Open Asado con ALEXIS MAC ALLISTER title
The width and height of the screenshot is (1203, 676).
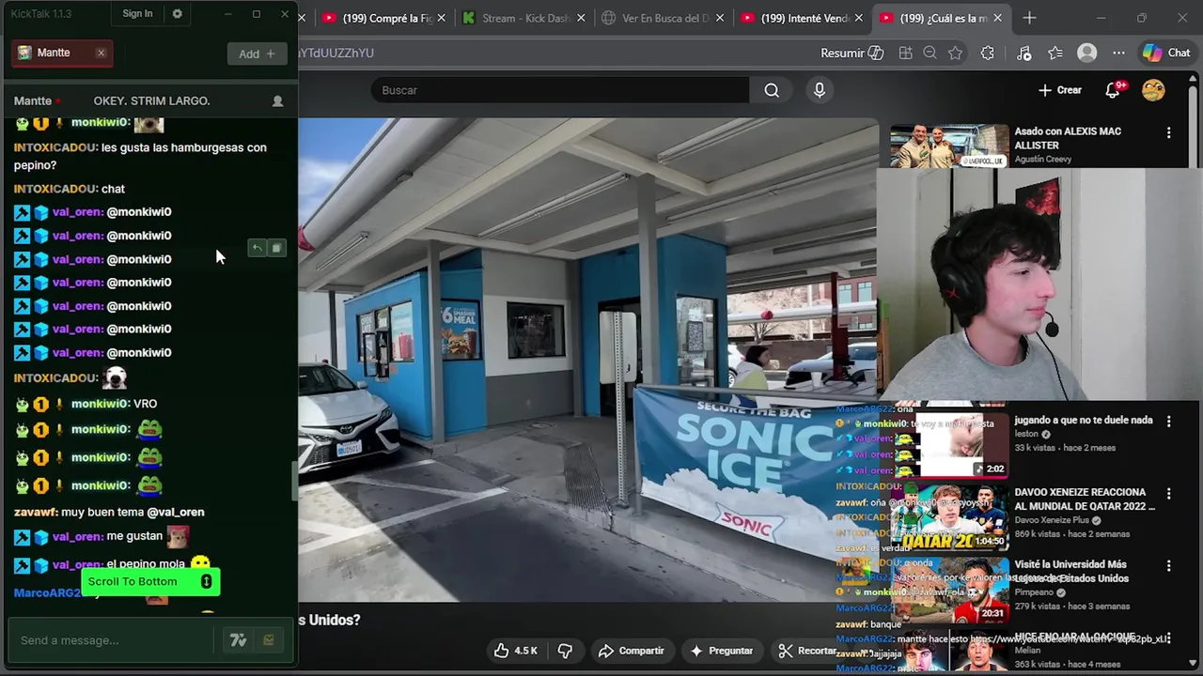[x=1068, y=138]
